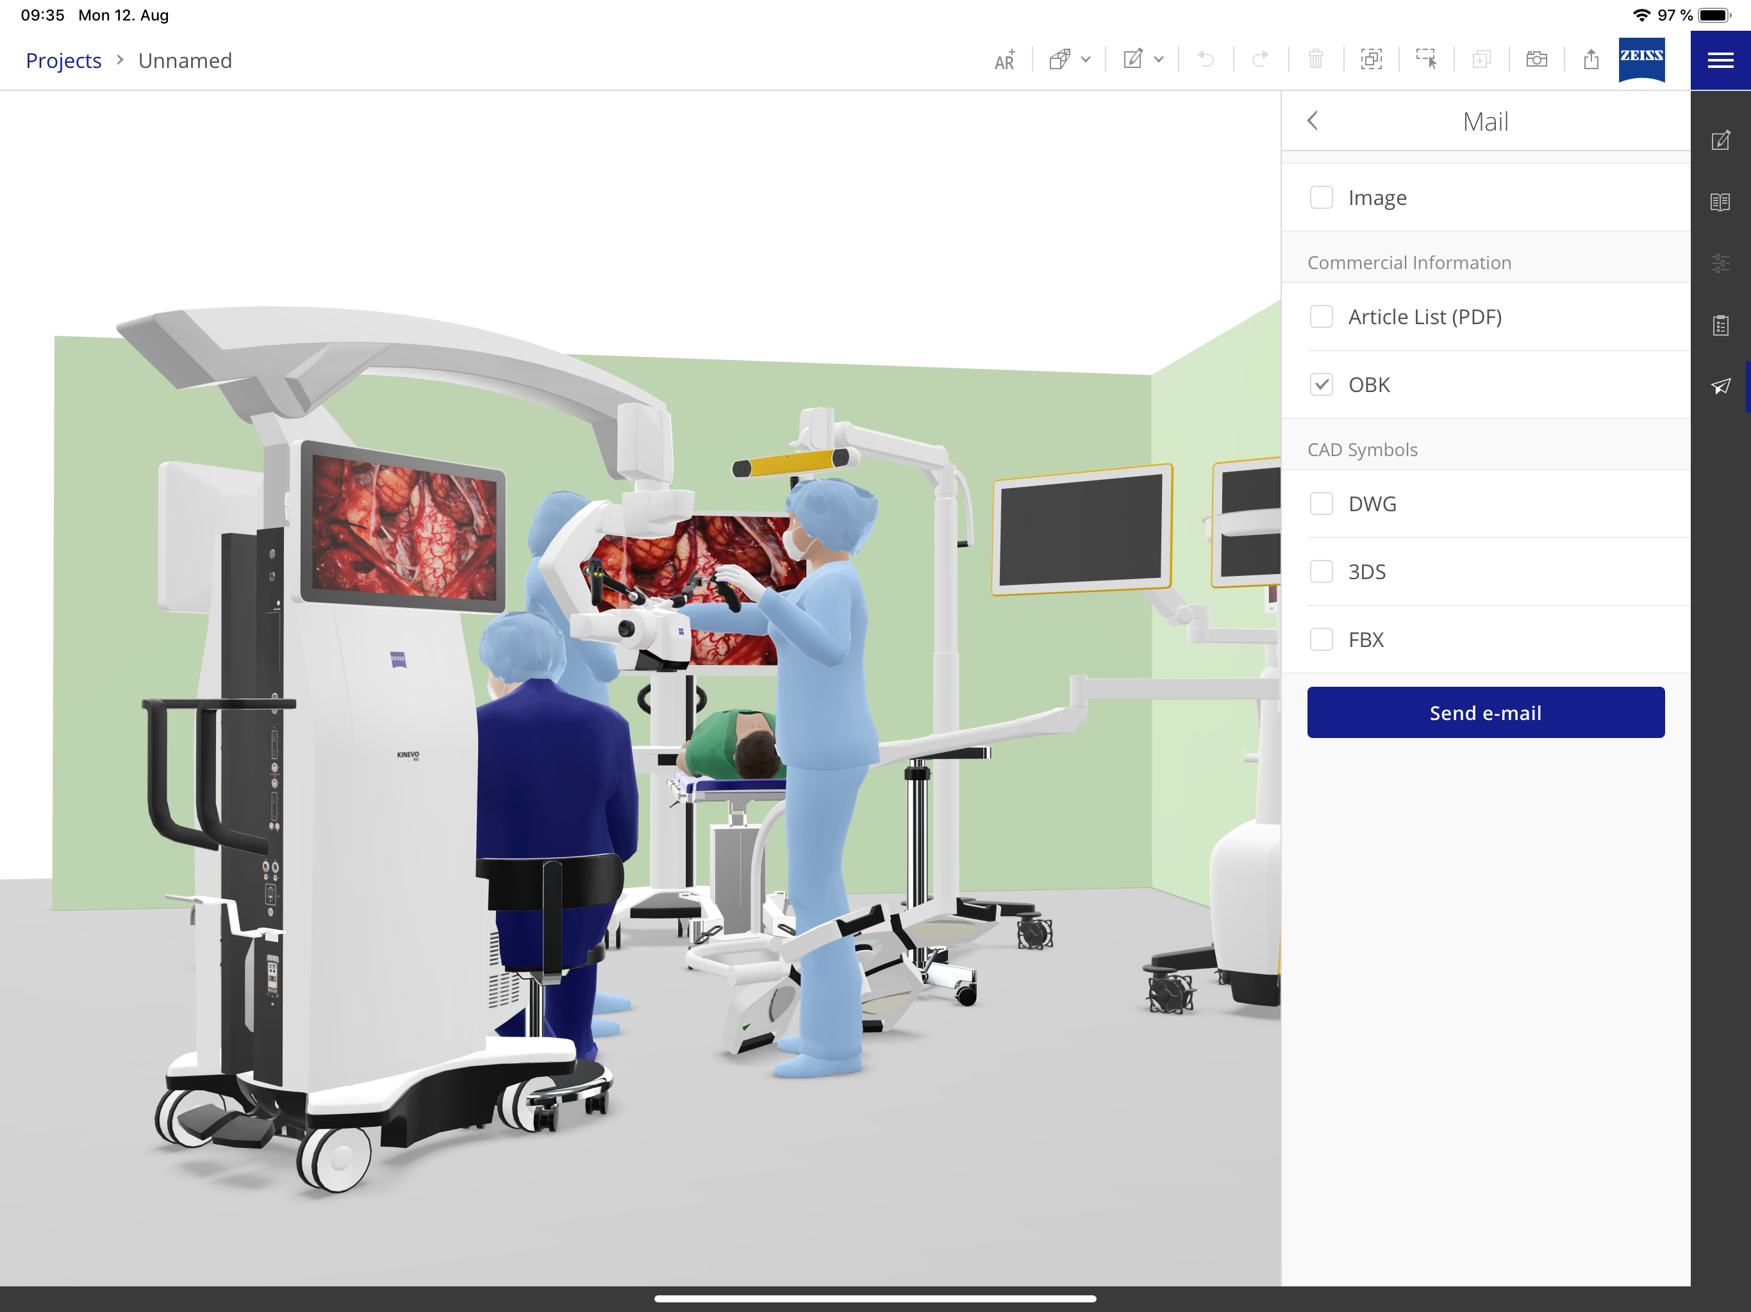Check the Article List (PDF) checkbox
This screenshot has height=1312, width=1751.
tap(1321, 317)
